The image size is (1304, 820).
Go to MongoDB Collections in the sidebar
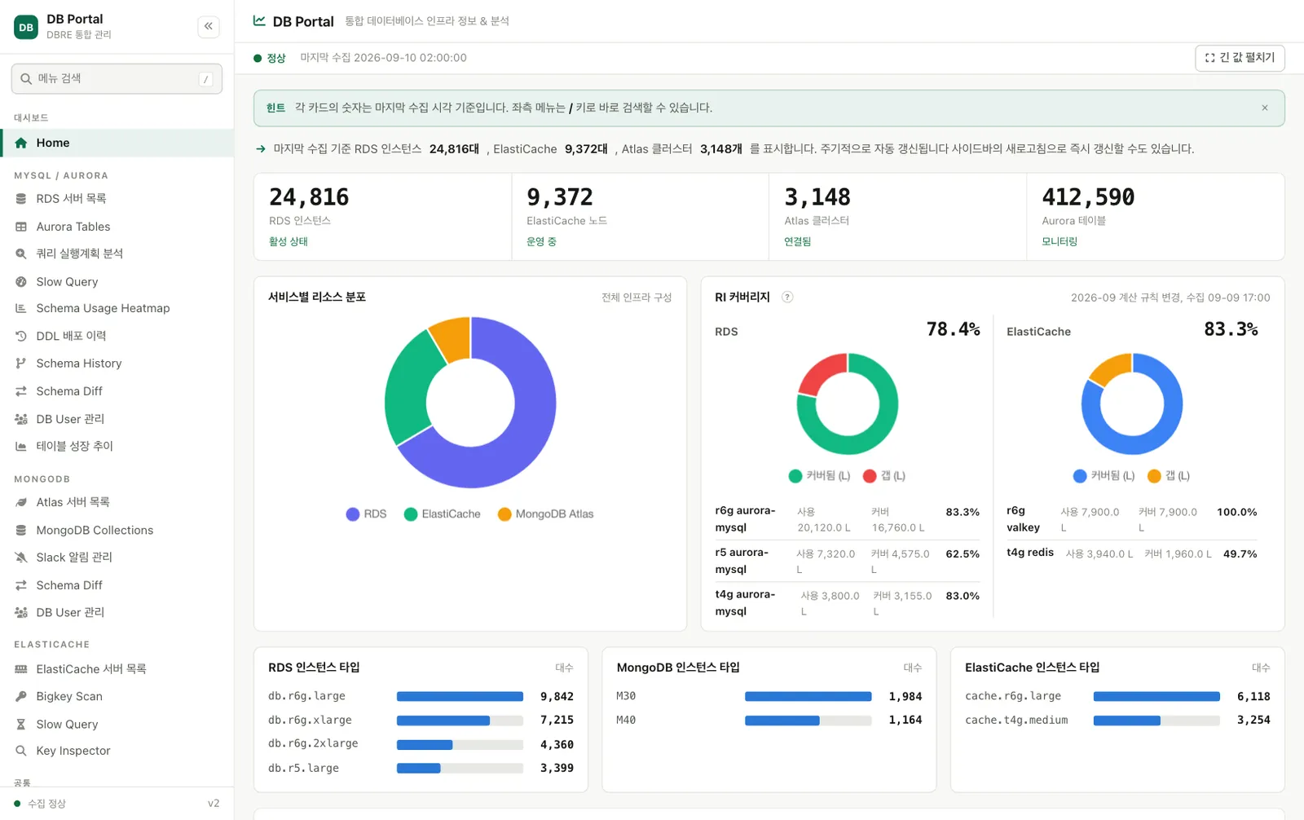tap(117, 530)
